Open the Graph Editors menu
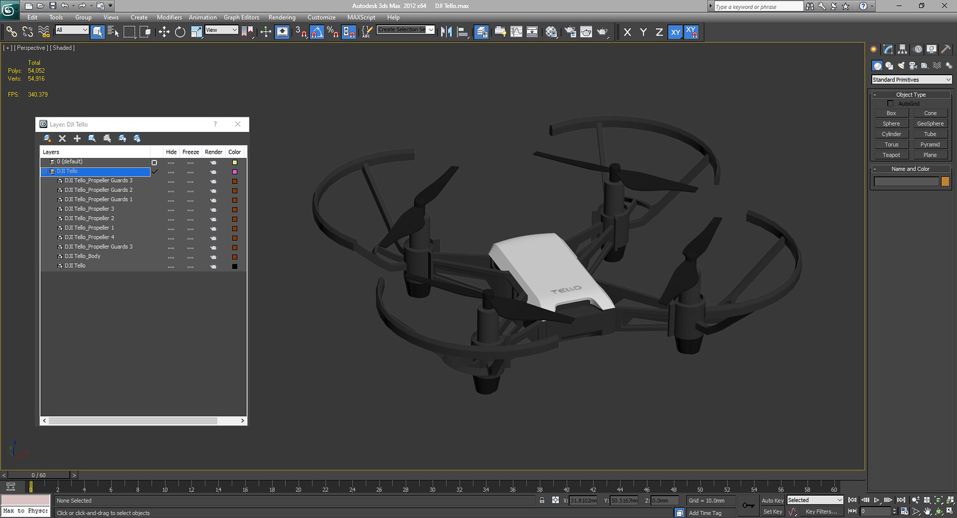The width and height of the screenshot is (957, 518). (241, 17)
